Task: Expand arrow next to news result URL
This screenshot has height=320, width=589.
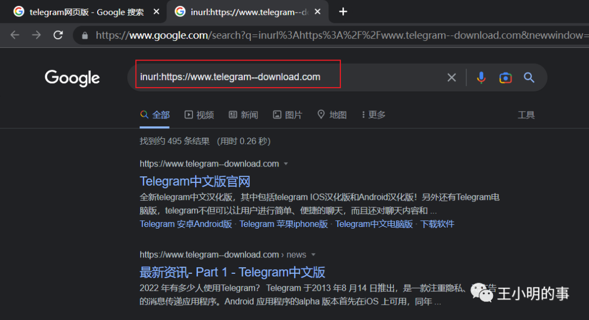Action: [313, 255]
